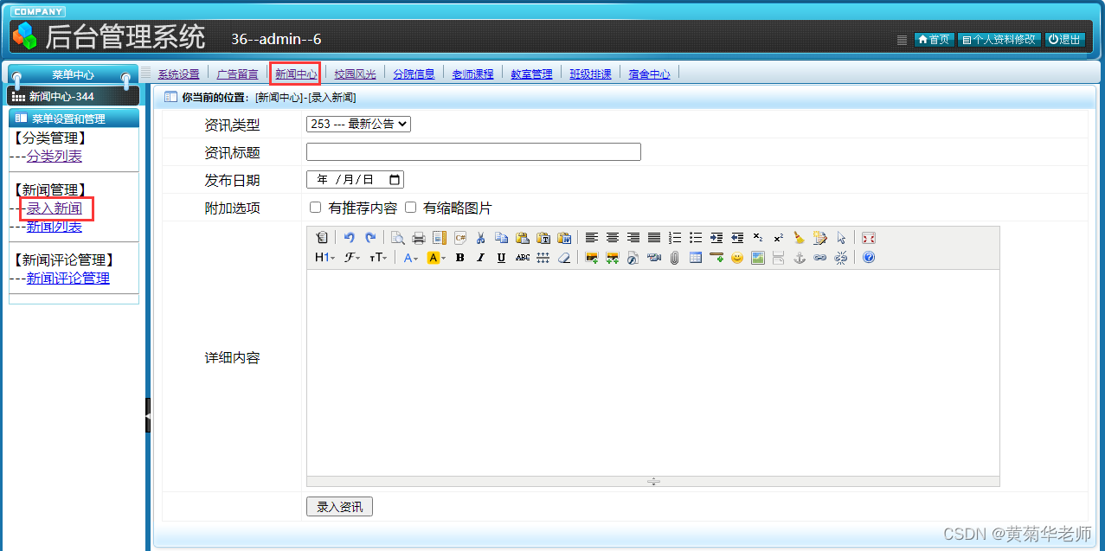Viewport: 1105px width, 551px height.
Task: Toggle fullscreen editor mode
Action: coord(869,238)
